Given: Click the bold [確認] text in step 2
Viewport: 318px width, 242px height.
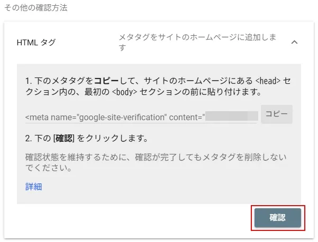Looking at the screenshot, I should pyautogui.click(x=63, y=138).
